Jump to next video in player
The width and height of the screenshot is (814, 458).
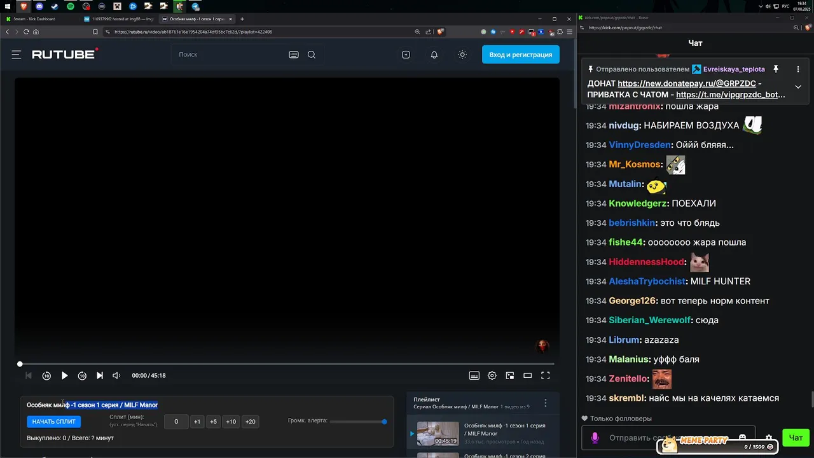click(100, 376)
